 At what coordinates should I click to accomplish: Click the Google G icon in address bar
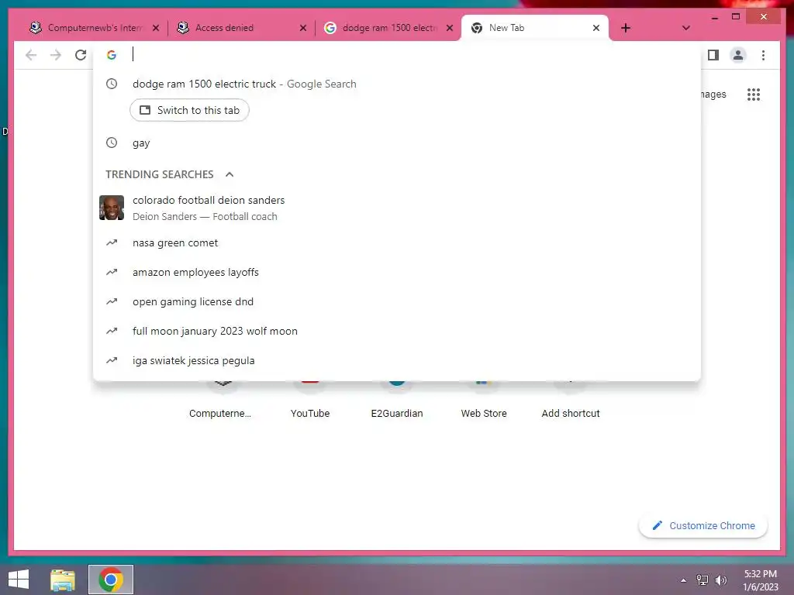point(112,55)
